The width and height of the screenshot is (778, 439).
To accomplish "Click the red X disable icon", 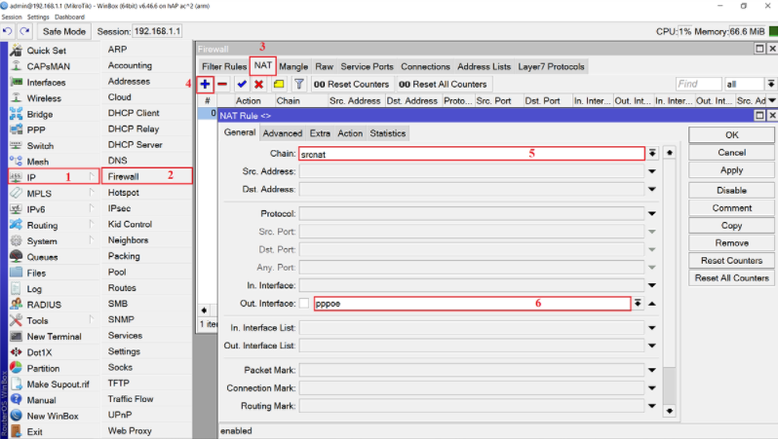I will 258,85.
